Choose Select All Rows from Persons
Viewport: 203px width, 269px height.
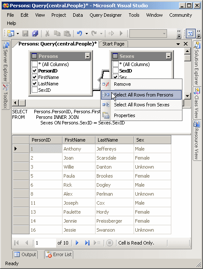[x=141, y=95]
